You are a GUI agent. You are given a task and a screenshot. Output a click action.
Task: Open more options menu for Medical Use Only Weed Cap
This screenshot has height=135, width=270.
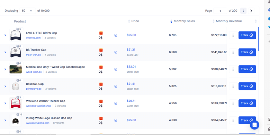pyautogui.click(x=233, y=69)
